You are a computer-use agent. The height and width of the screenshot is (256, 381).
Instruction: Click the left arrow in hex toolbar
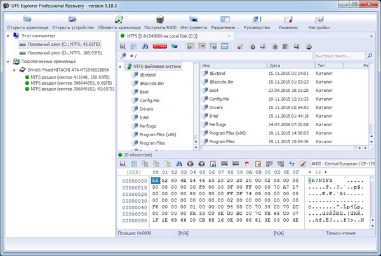coord(189,163)
